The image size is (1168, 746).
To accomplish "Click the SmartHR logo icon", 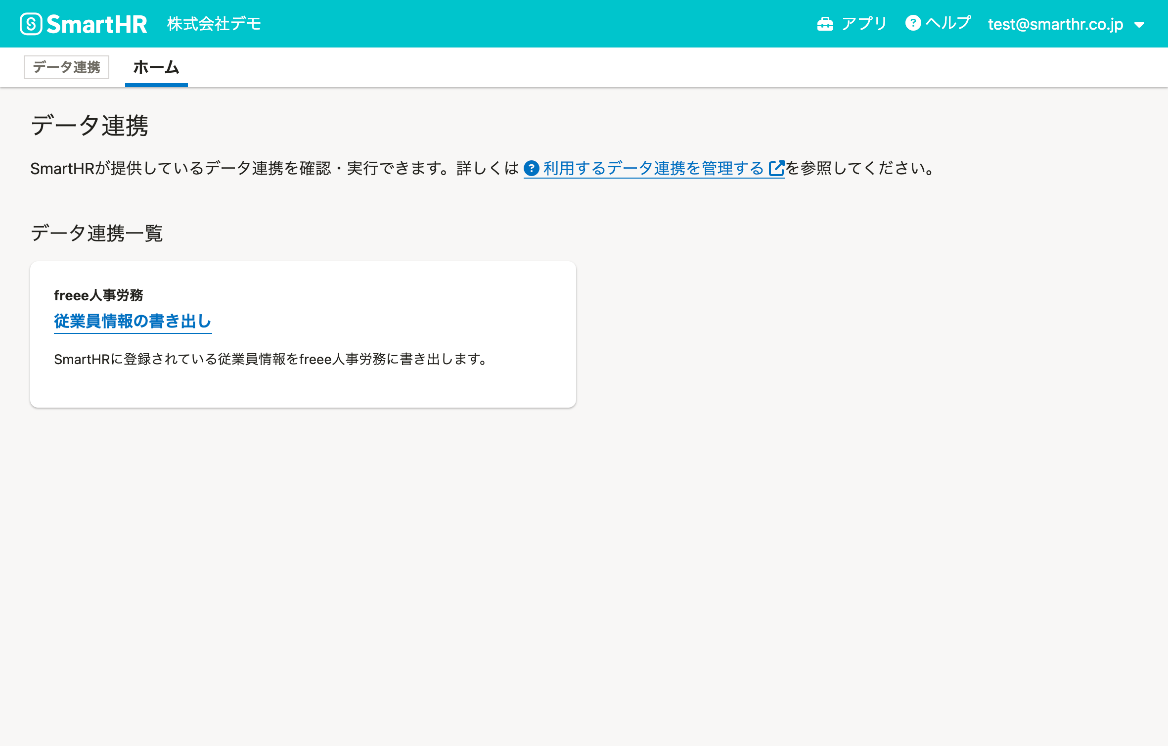I will pos(31,24).
